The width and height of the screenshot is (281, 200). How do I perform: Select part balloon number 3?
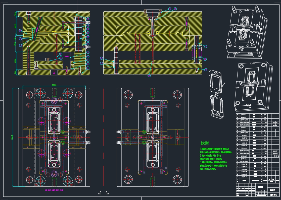click(x=88, y=60)
